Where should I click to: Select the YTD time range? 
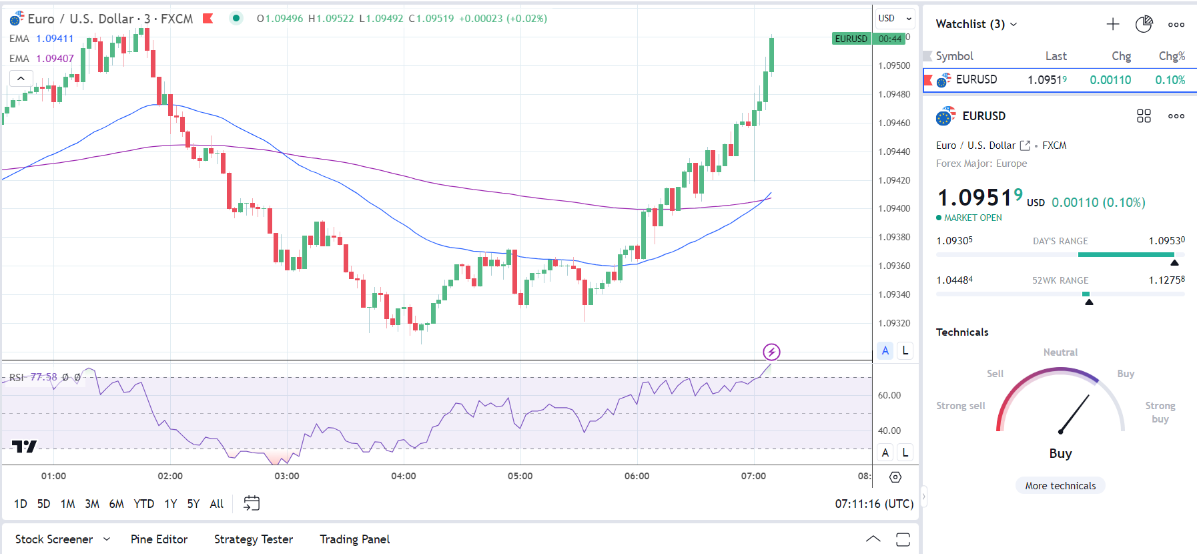click(143, 504)
